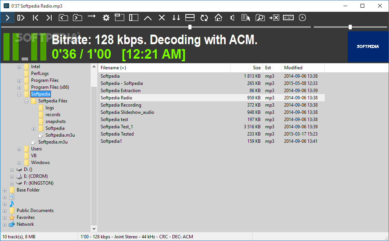Toggle the repeat loop icon
Viewport: 389px width, 241px height.
pos(204,18)
